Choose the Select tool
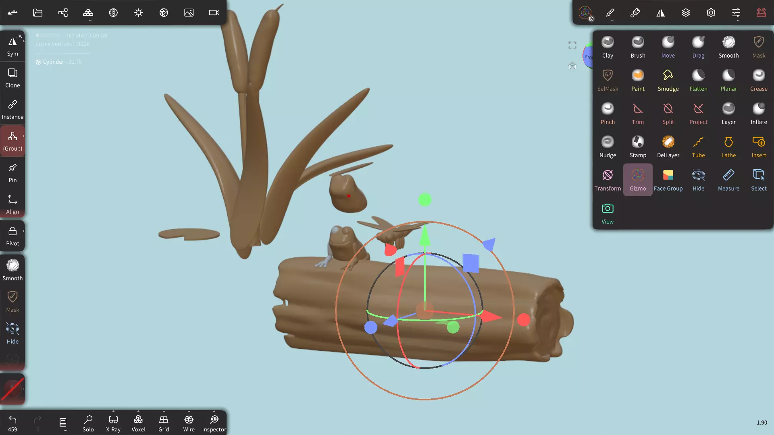Screen dimensions: 774x435 (x=759, y=180)
